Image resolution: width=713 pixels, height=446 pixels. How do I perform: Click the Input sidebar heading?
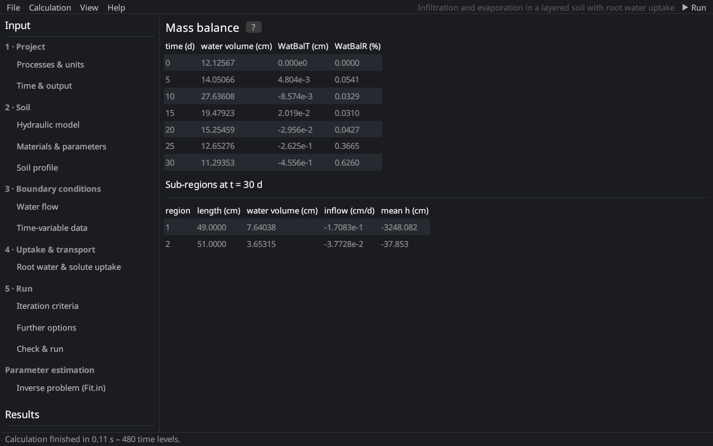[18, 26]
